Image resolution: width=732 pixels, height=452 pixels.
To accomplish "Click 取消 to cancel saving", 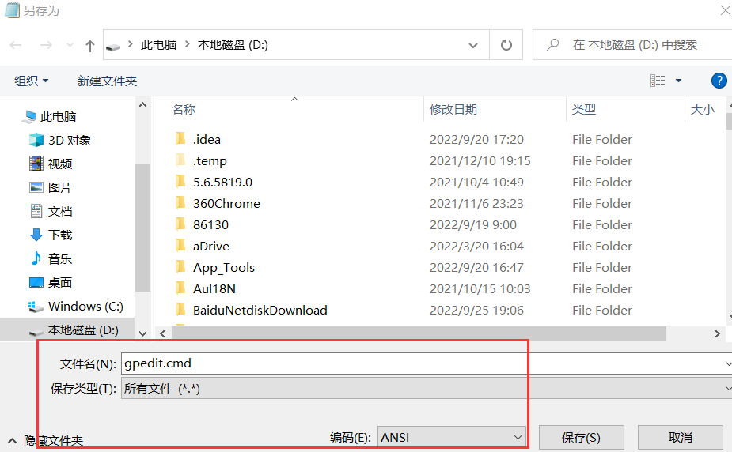I will 681,438.
